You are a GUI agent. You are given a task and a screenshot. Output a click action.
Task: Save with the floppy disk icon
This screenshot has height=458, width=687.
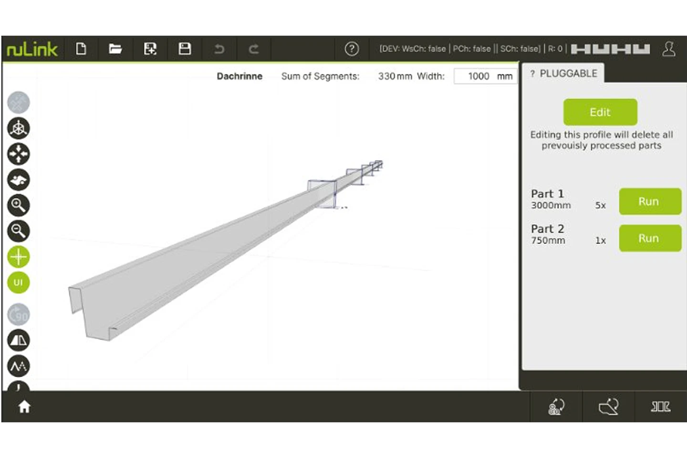185,49
